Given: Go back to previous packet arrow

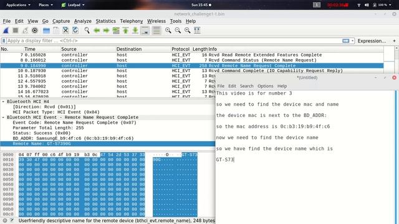Looking at the screenshot, I should click(97, 30).
